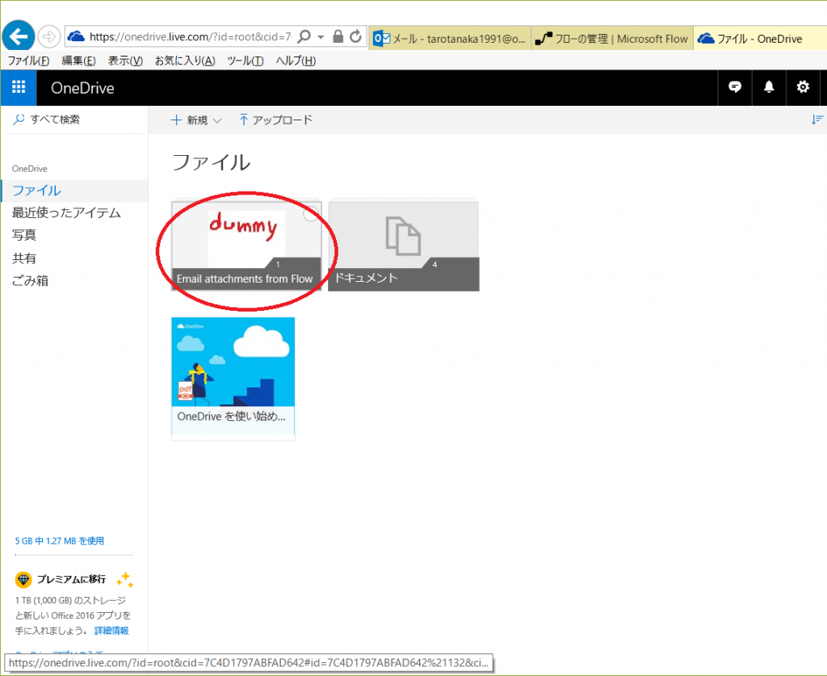Screen dimensions: 827x676
Task: Open the sort options icon
Action: 817,120
